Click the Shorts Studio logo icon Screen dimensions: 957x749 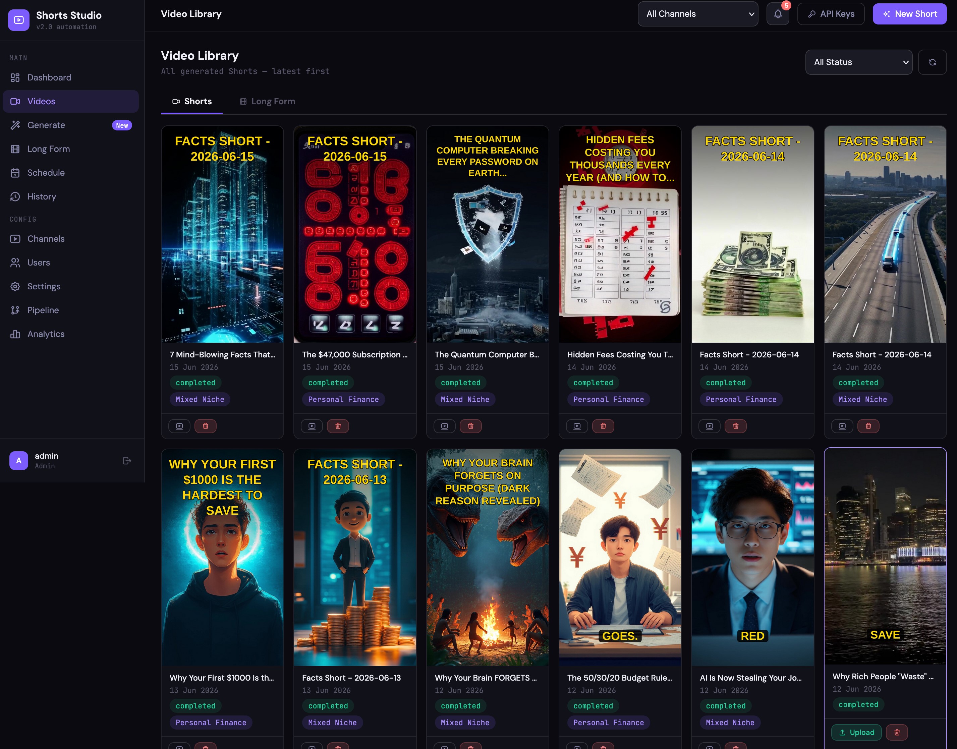pos(19,20)
